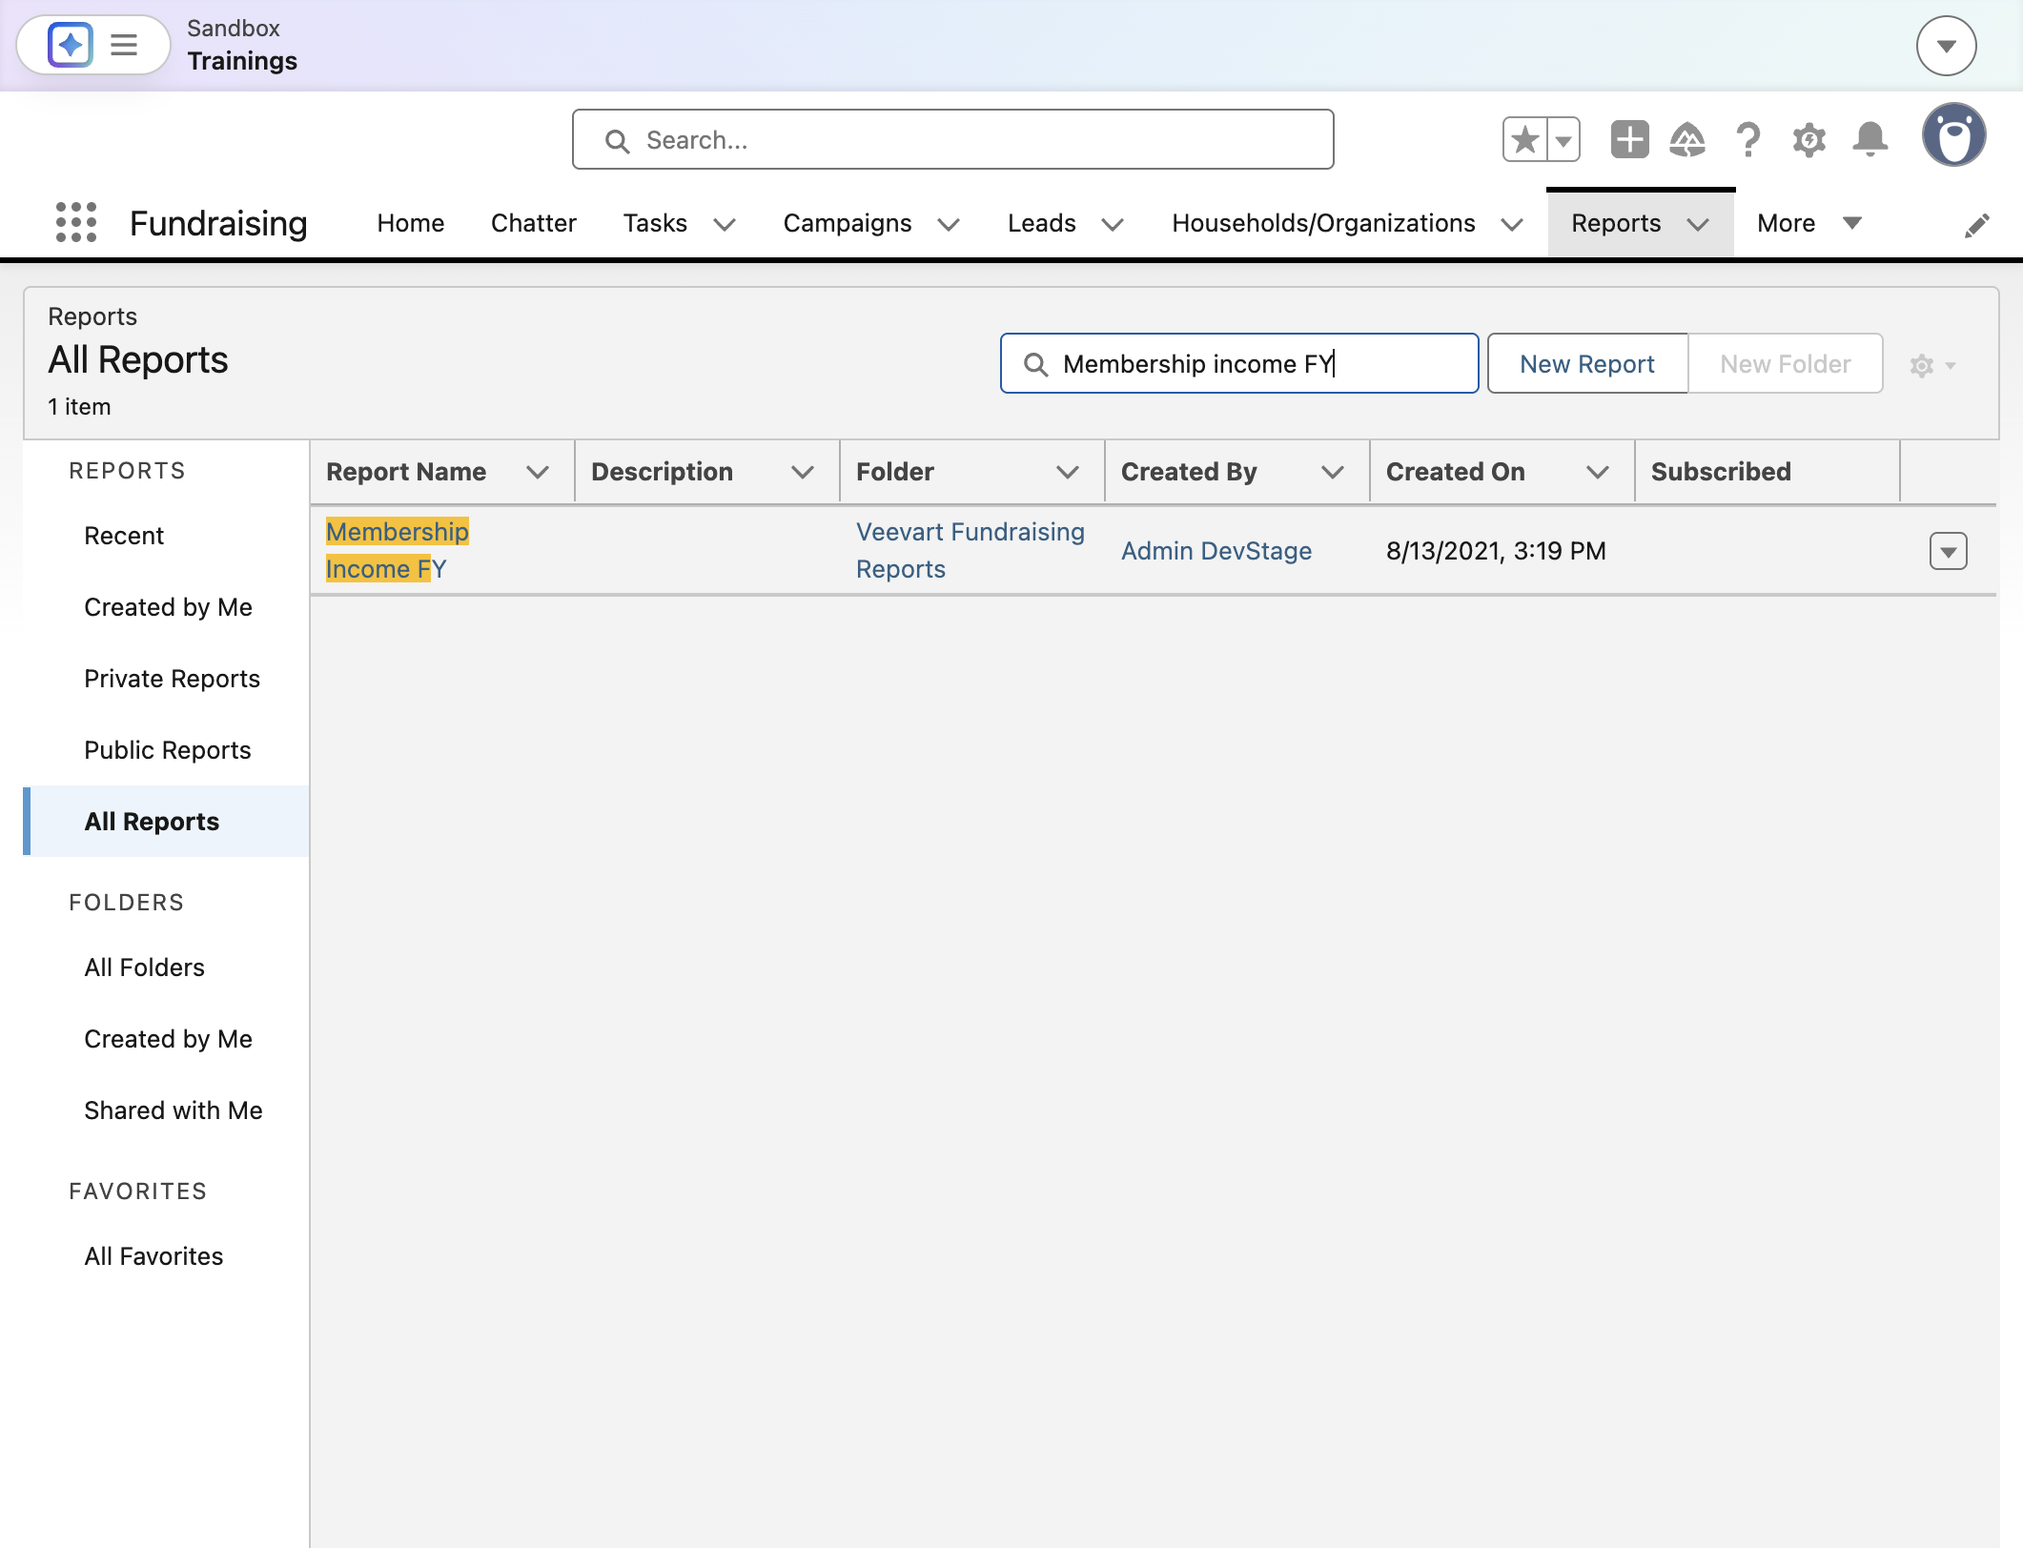
Task: Click the global actions plus icon
Action: [1629, 140]
